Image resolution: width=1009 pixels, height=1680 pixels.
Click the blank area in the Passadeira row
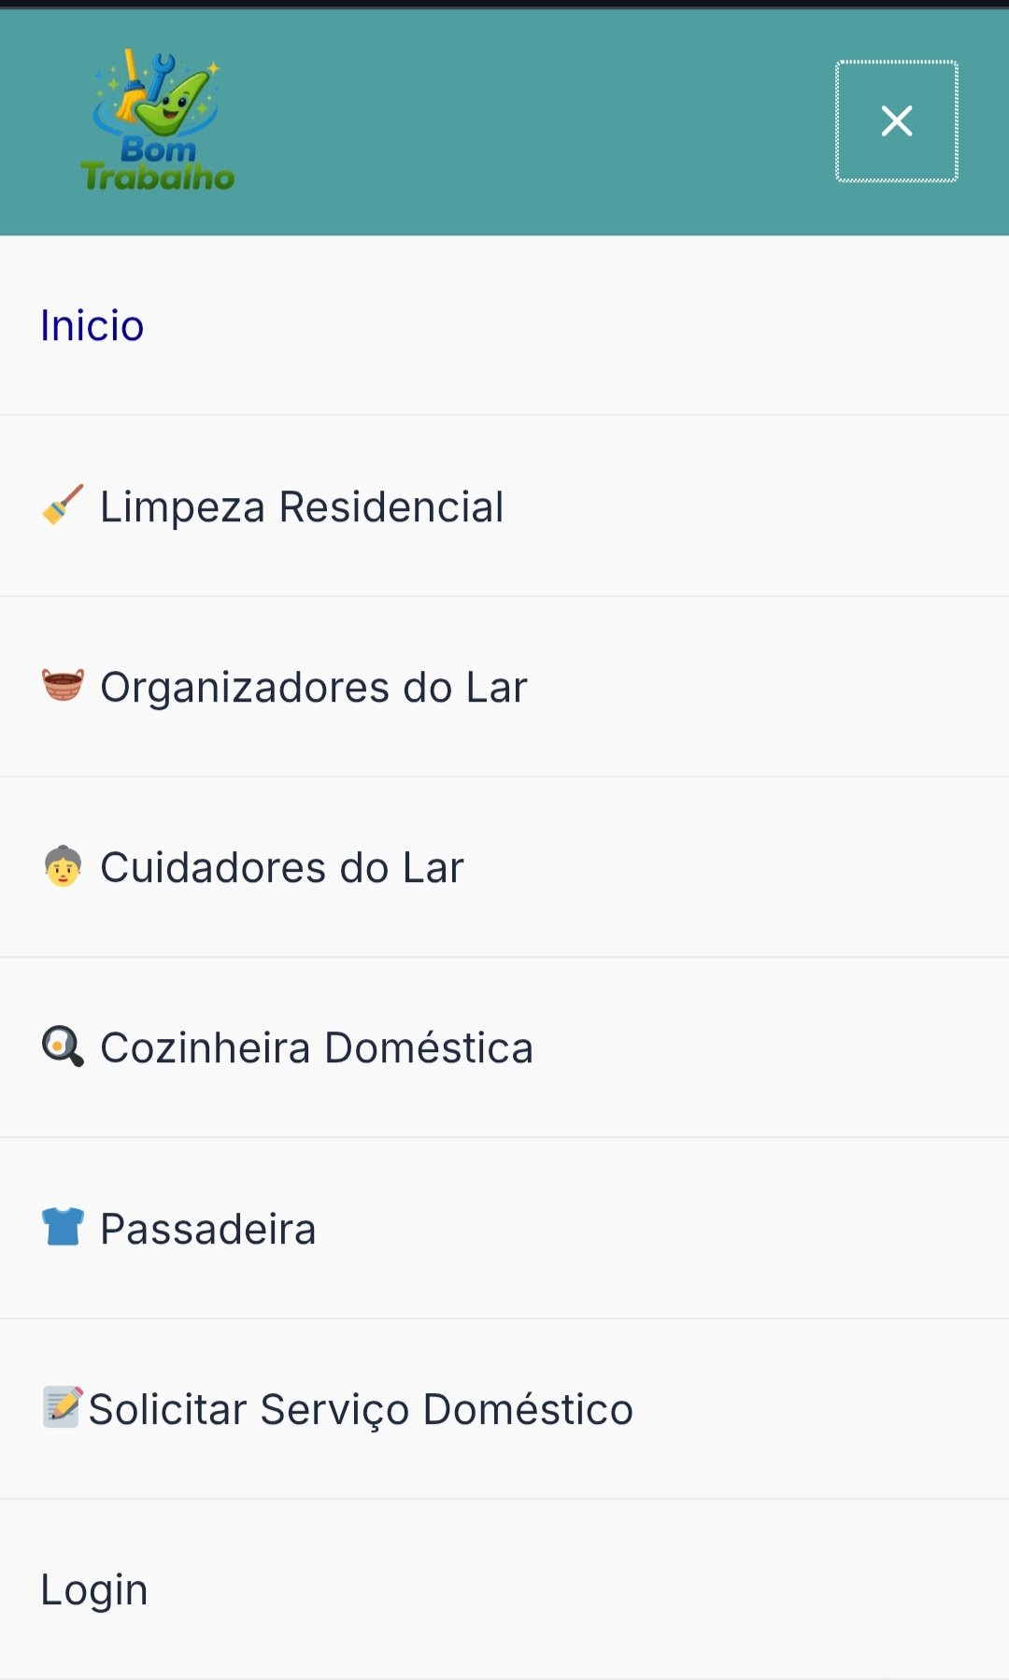click(701, 1229)
